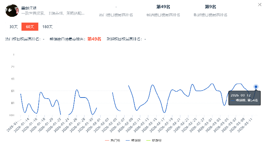Select the 60天 time range tab
266x149 pixels.
pyautogui.click(x=27, y=27)
